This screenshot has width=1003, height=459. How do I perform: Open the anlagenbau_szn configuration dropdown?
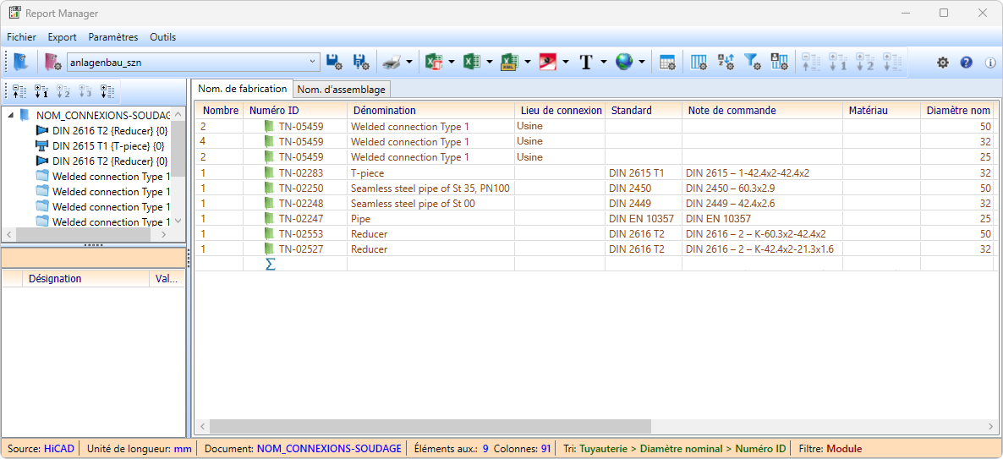click(x=312, y=62)
